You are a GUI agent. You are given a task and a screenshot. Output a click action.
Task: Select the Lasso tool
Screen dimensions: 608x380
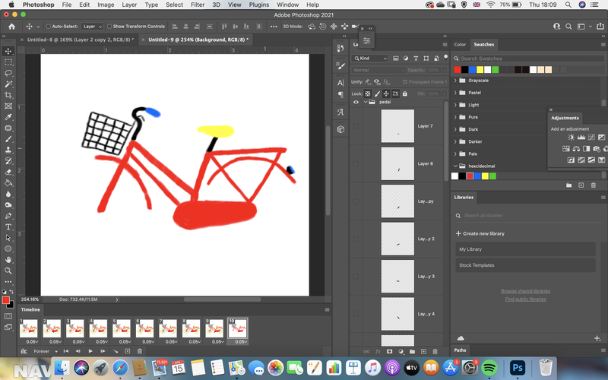click(8, 73)
